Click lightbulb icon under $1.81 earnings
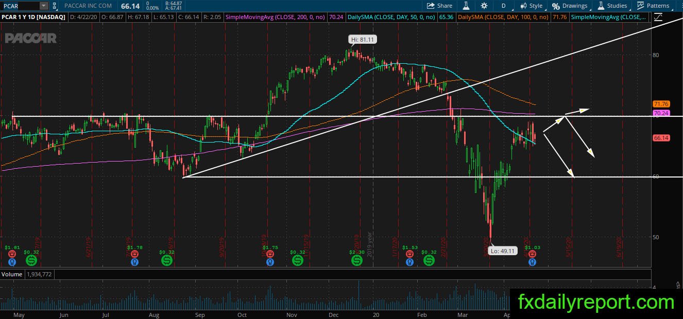 pos(12,262)
